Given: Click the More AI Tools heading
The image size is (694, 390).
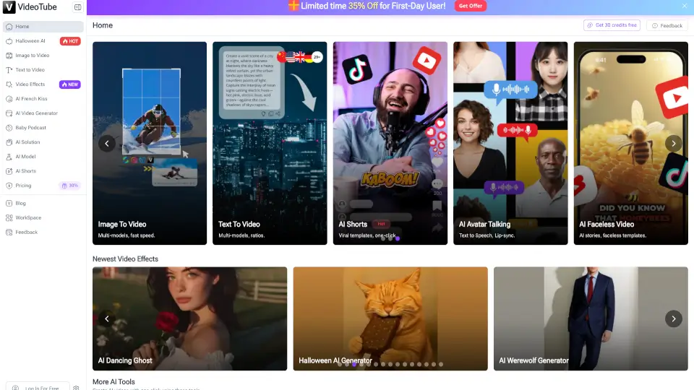Looking at the screenshot, I should coord(113,382).
